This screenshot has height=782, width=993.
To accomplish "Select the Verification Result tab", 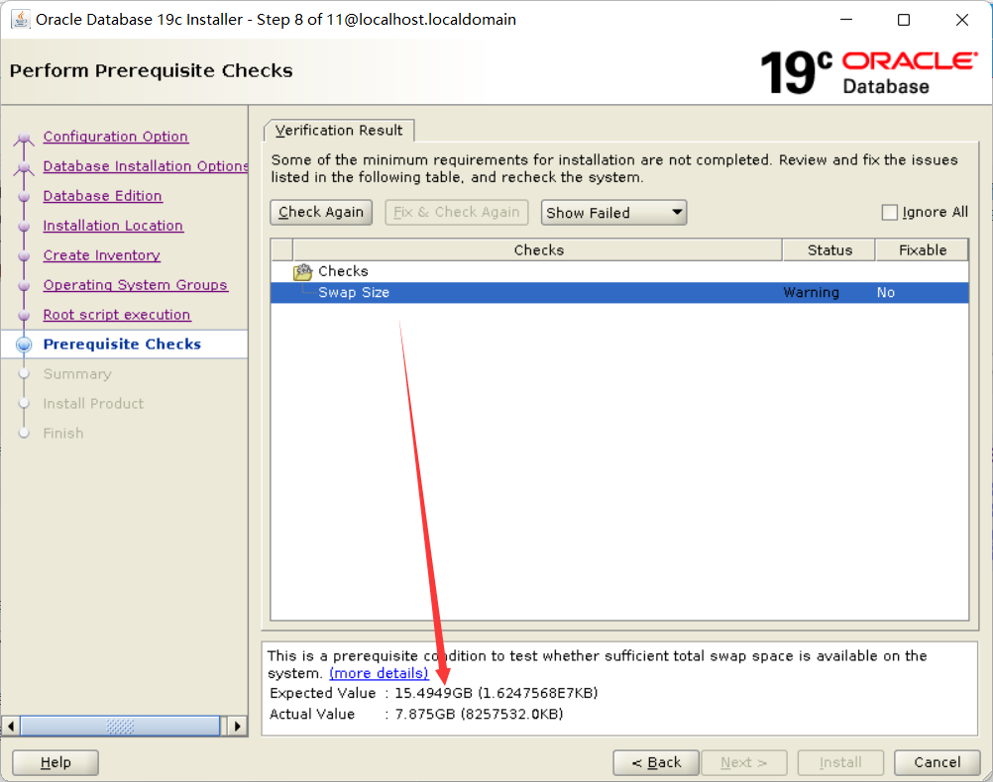I will [339, 131].
